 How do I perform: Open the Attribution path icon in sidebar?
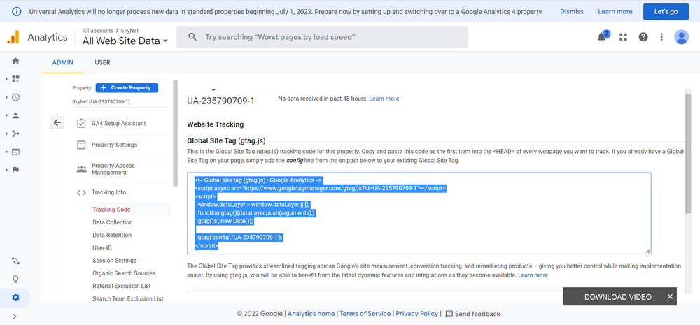click(x=15, y=261)
